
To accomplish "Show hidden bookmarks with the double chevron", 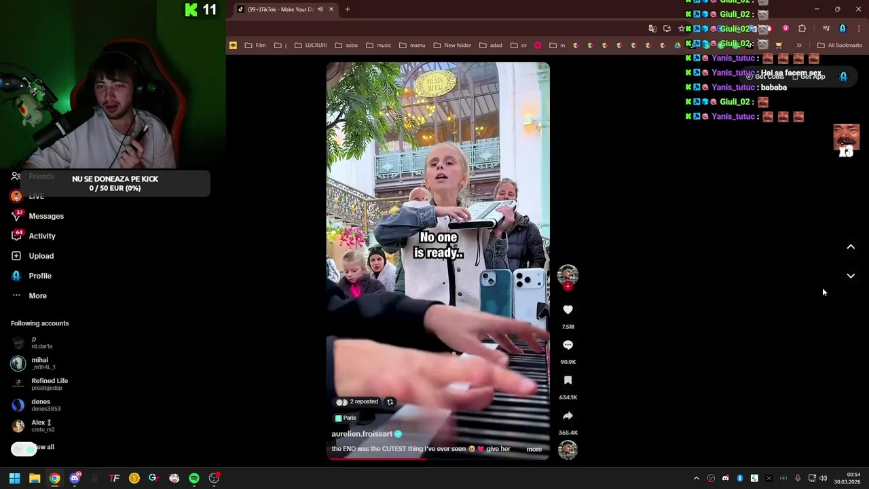I will (x=798, y=46).
